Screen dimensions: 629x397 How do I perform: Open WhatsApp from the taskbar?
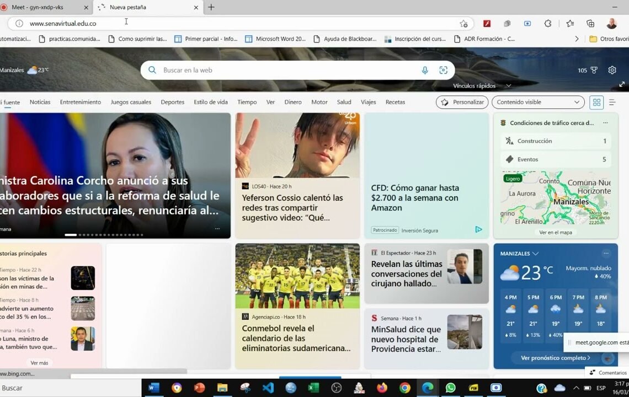point(450,388)
